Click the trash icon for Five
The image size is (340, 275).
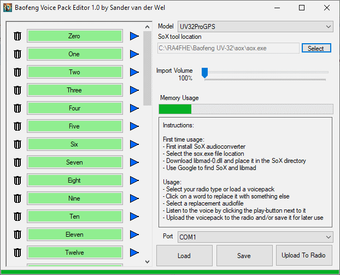click(x=17, y=126)
